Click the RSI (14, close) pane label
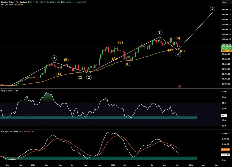 click(x=7, y=91)
